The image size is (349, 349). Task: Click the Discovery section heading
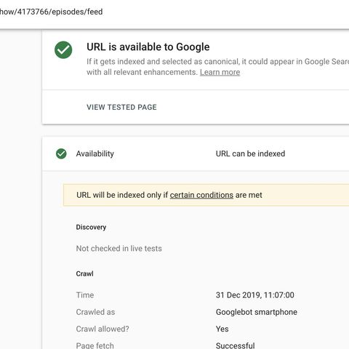(x=91, y=227)
